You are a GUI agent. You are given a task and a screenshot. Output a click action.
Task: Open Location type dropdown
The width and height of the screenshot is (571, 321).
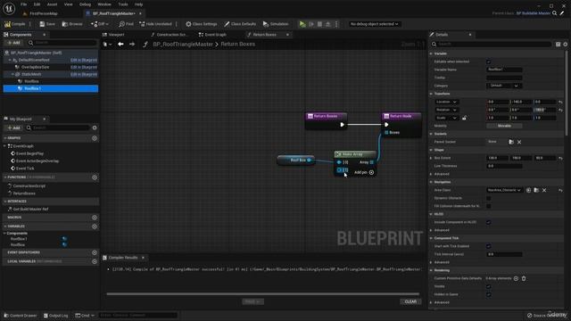(446, 102)
